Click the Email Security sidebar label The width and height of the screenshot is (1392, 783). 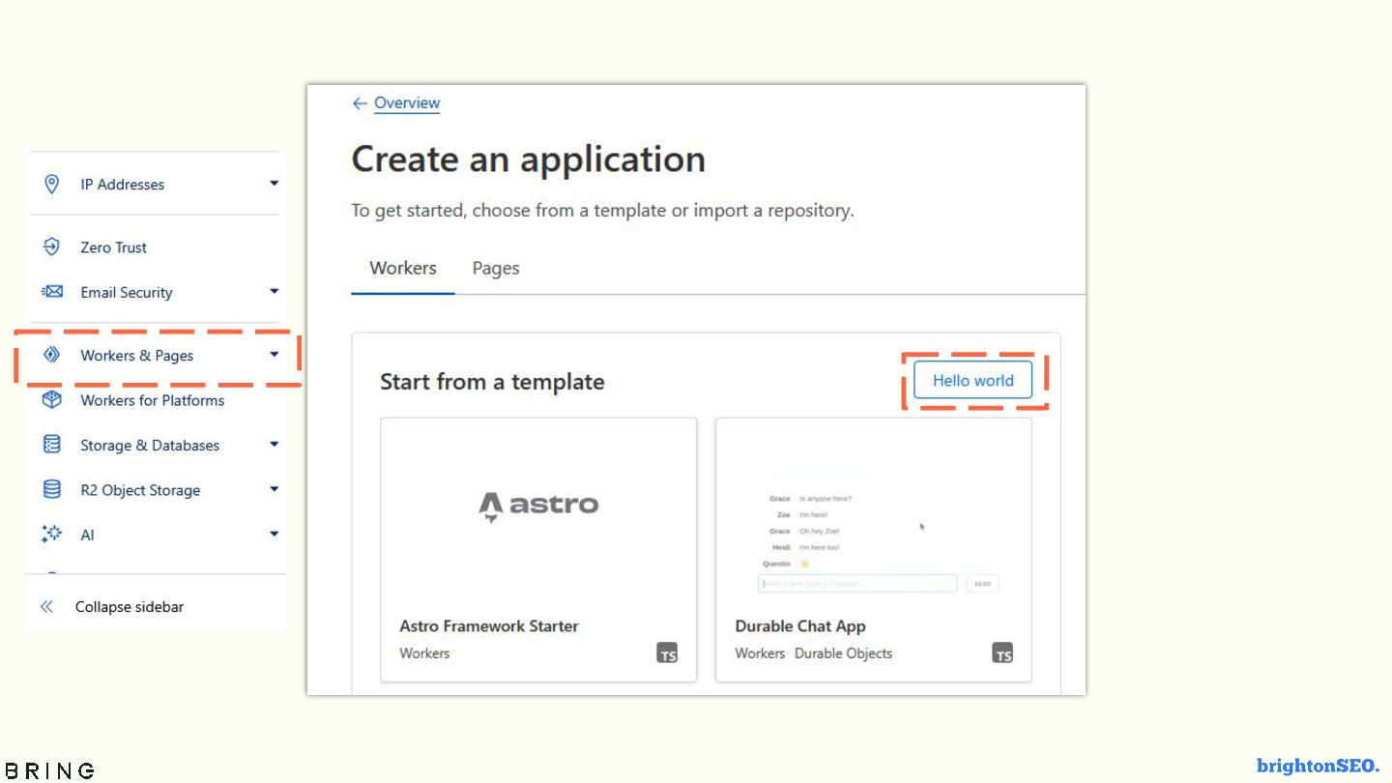[127, 293]
